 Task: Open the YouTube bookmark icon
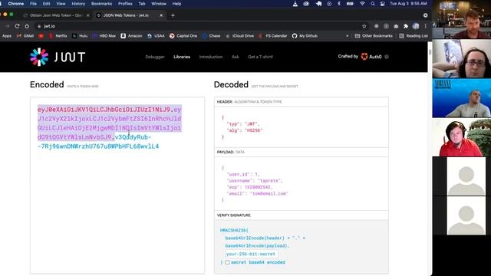[x=41, y=36]
